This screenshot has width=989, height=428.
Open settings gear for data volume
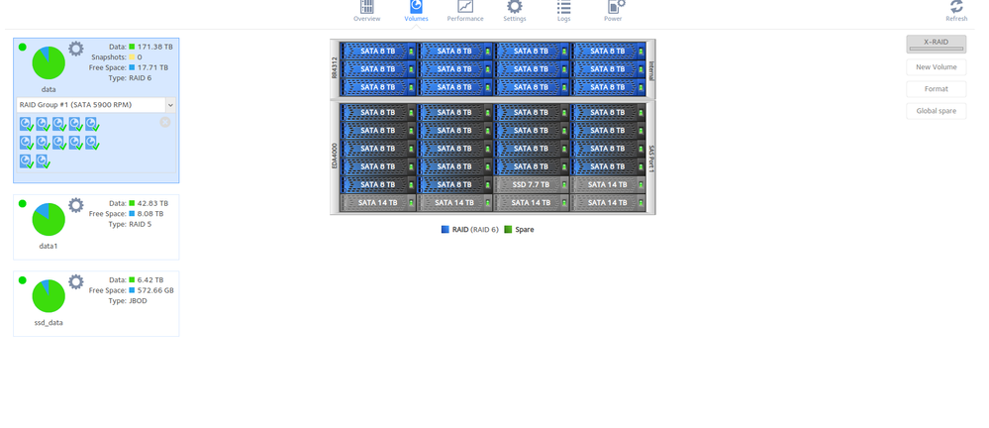tap(75, 49)
